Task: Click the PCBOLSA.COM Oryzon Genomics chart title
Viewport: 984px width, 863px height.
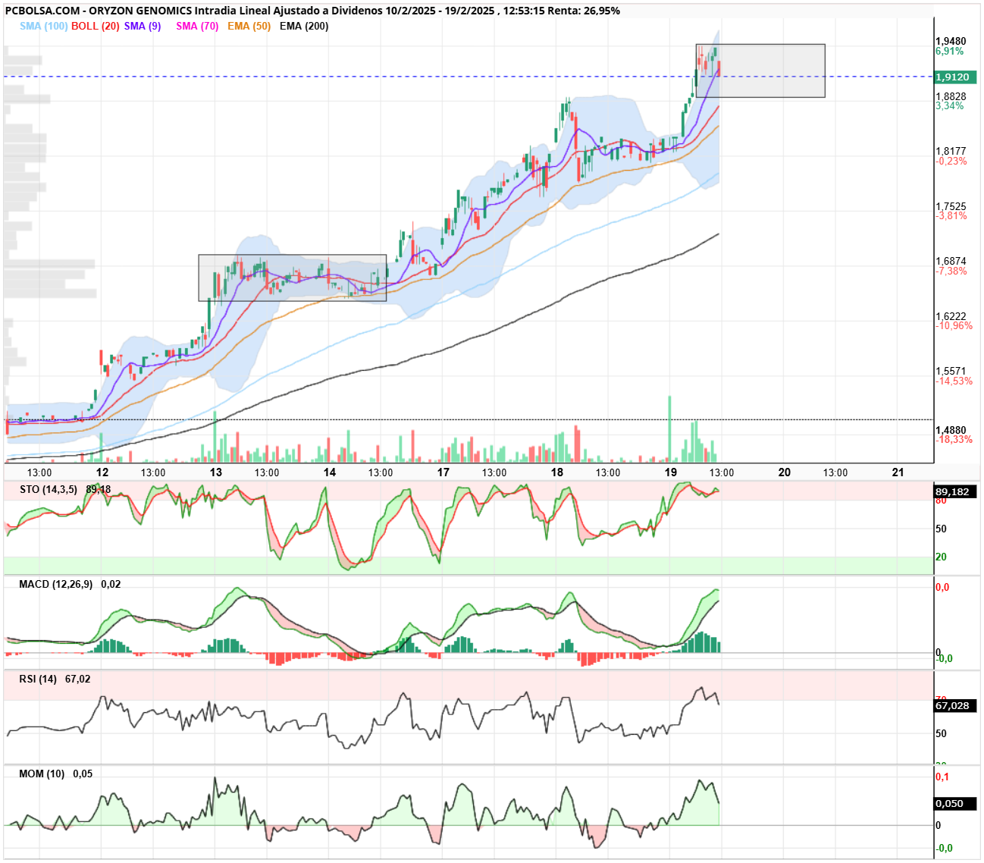Action: pos(312,11)
